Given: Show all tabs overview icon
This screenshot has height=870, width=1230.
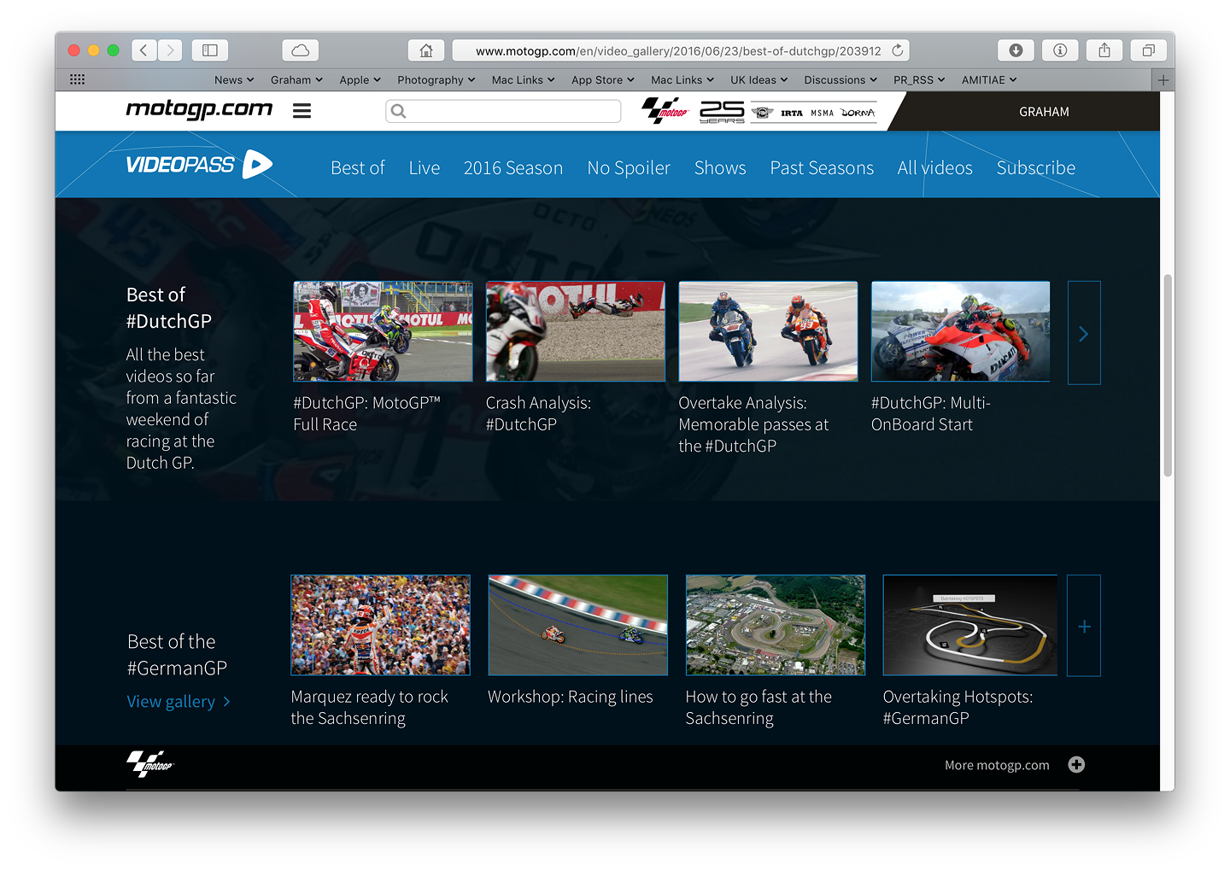Looking at the screenshot, I should [1149, 50].
